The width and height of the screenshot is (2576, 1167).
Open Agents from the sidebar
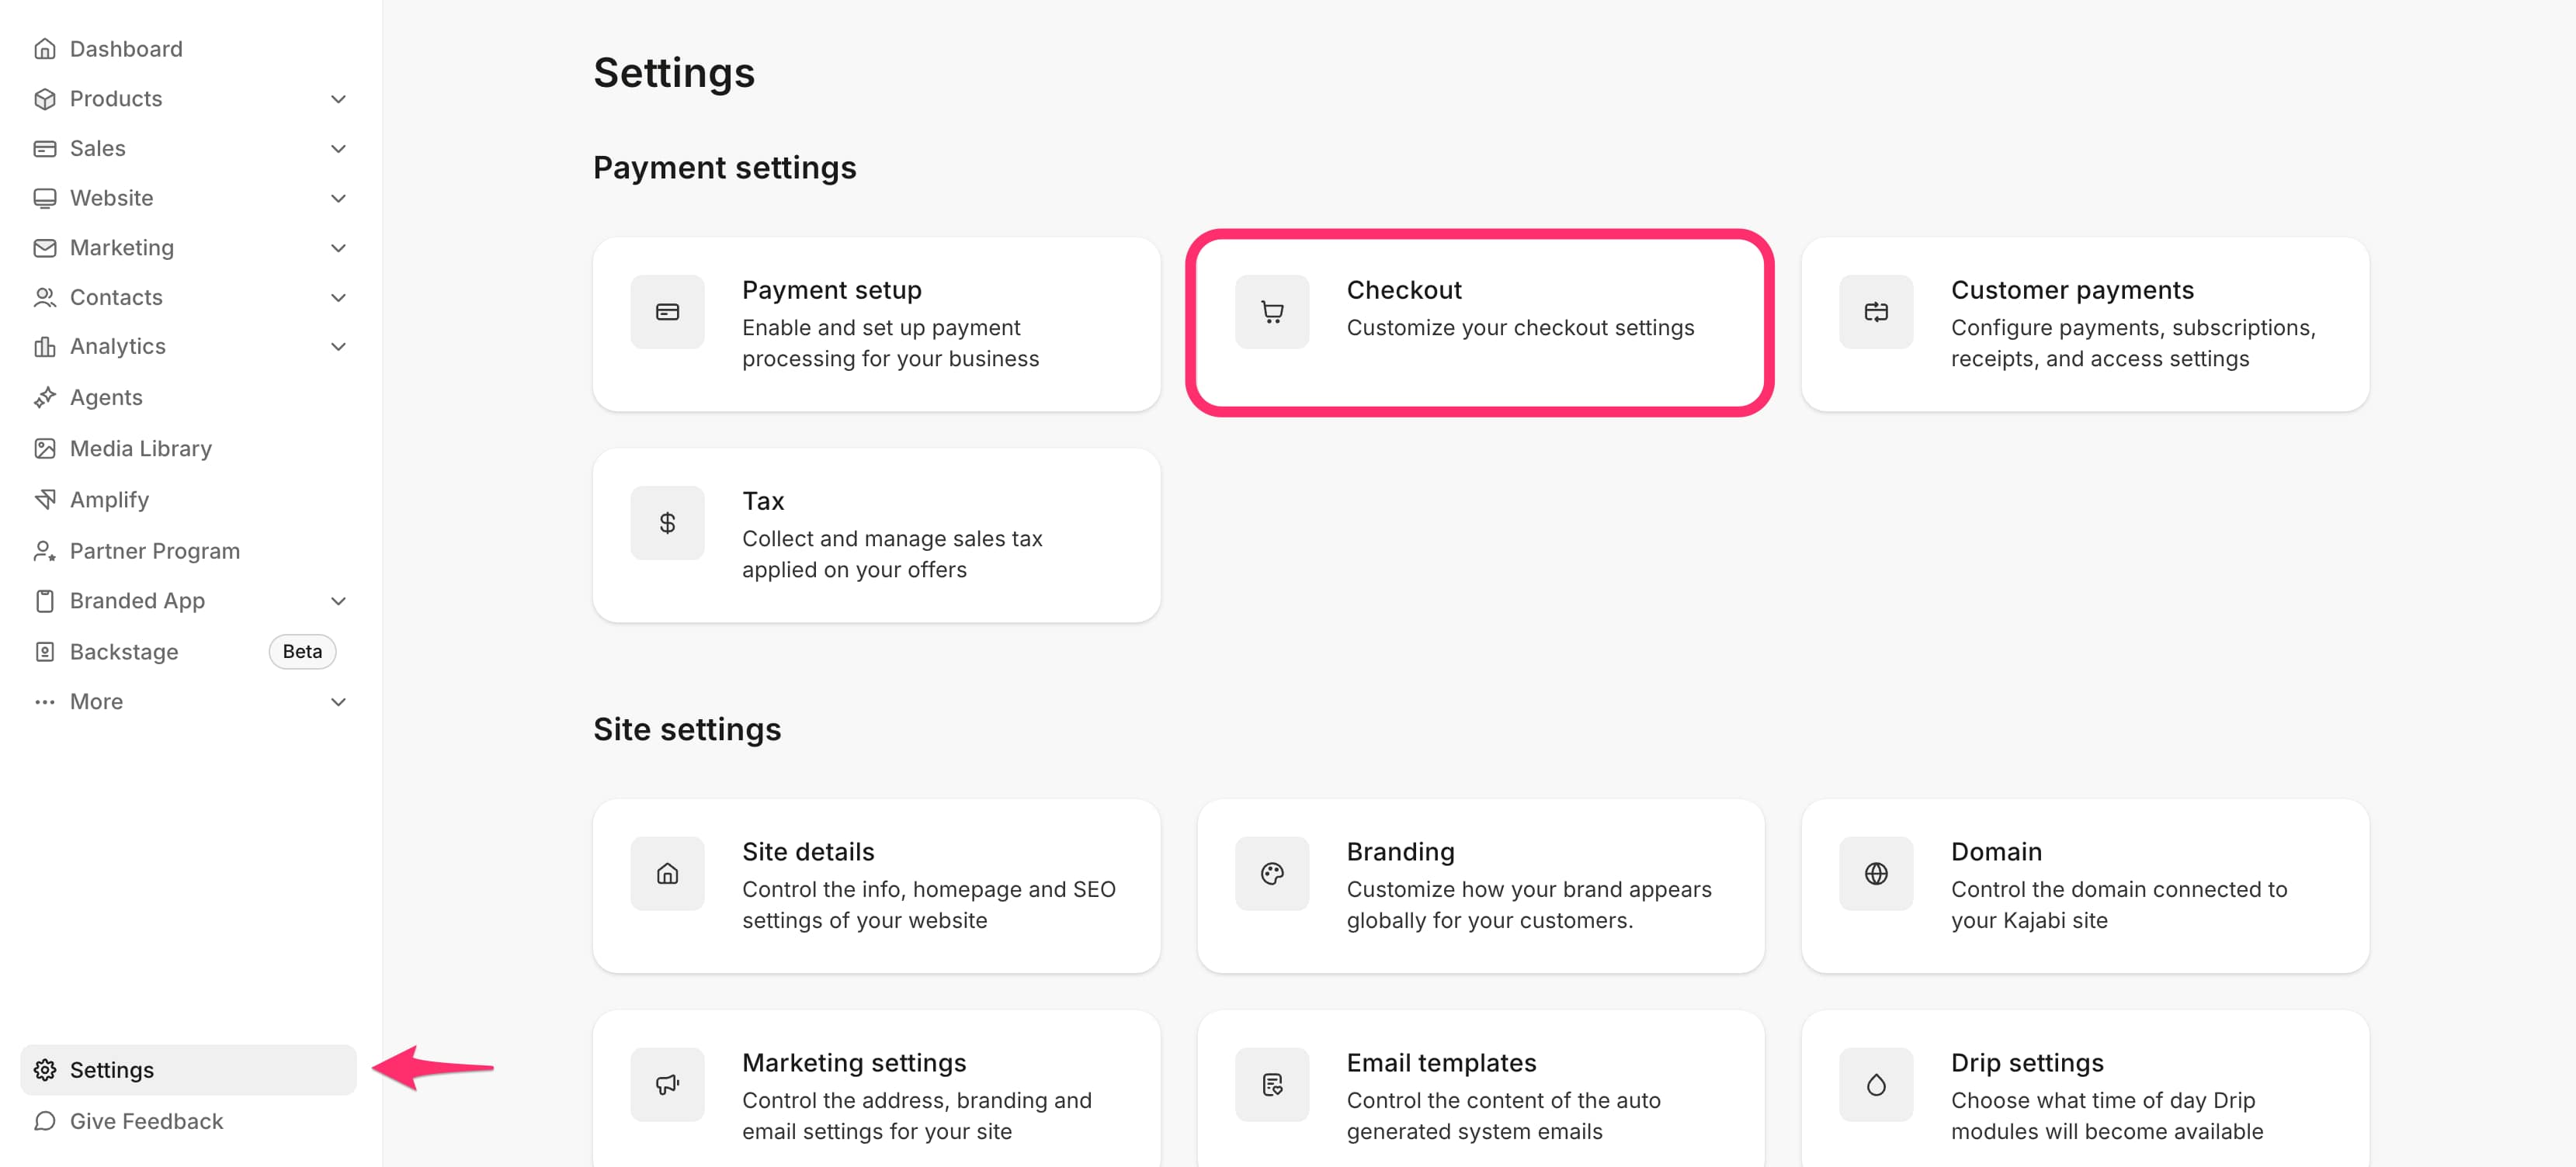pos(106,397)
